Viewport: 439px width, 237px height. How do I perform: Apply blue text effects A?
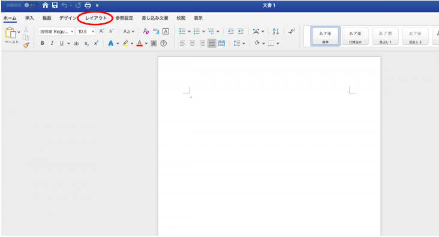[x=111, y=43]
